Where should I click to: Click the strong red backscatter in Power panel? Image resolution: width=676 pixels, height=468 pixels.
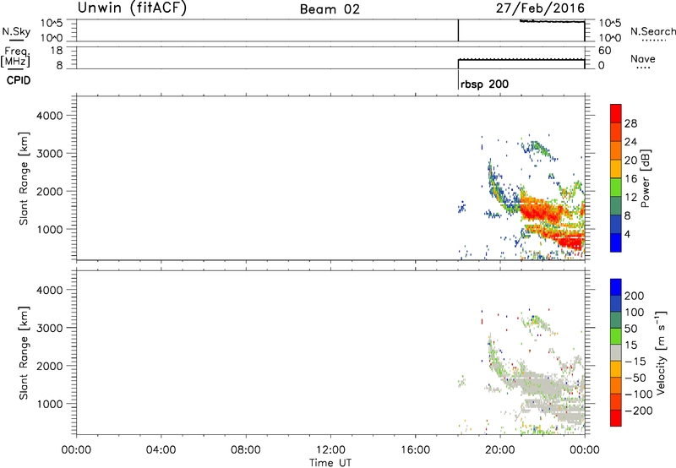[541, 211]
